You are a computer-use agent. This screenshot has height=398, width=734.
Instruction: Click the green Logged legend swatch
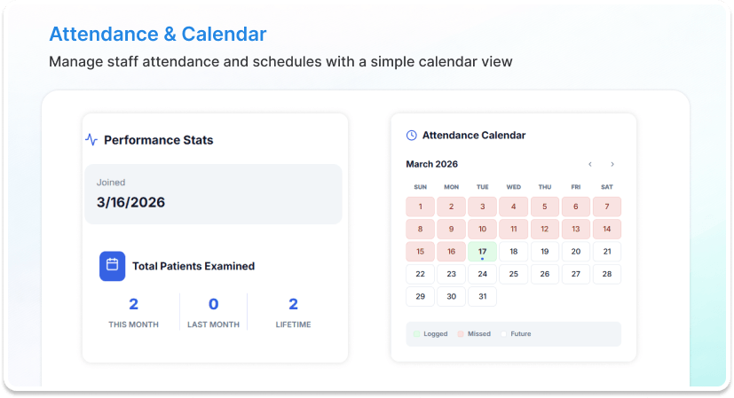point(416,334)
